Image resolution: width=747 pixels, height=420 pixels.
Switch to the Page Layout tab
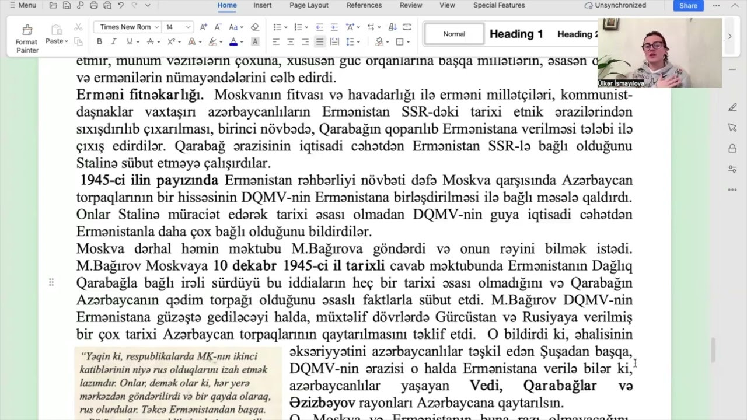point(309,5)
